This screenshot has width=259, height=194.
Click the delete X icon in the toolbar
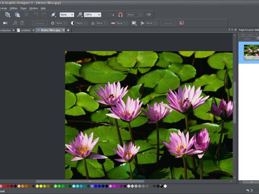pyautogui.click(x=27, y=15)
